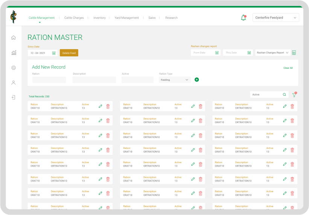Switch to the Yard Management menu
This screenshot has width=309, height=215.
pyautogui.click(x=126, y=18)
